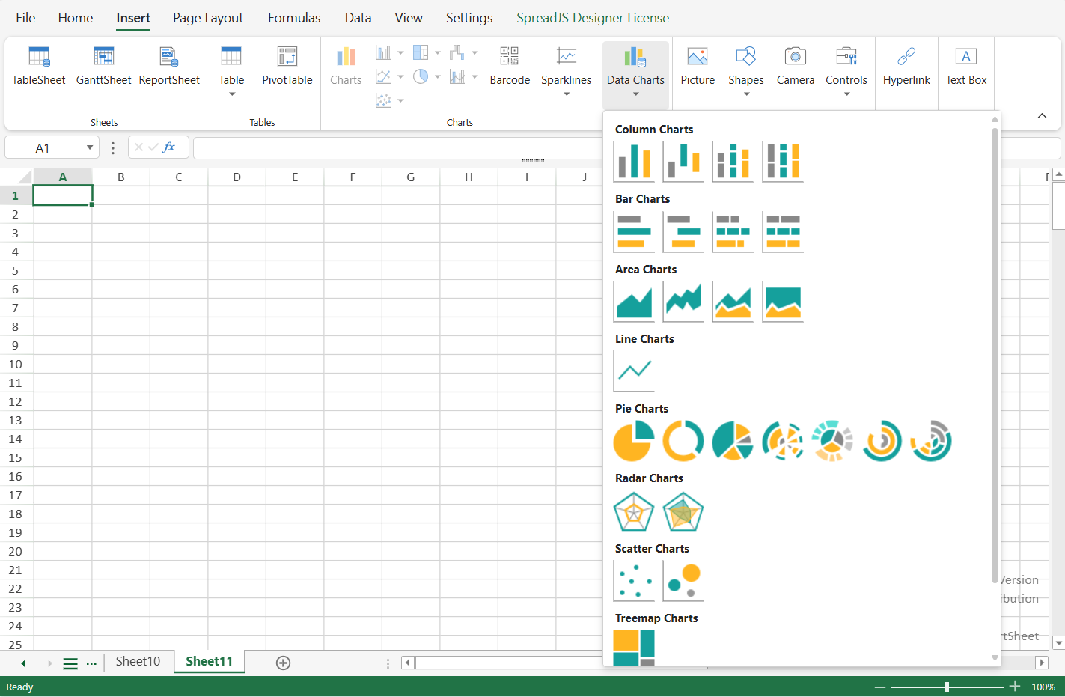
Task: Open the Settings tab
Action: pos(469,18)
